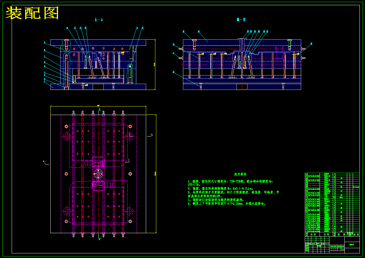Image resolution: width=365 pixels, height=258 pixels.
Task: Select requirement line 5 mentioning 0.05mm
Action: point(227,204)
